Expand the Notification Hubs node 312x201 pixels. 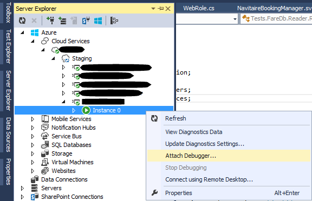32,128
